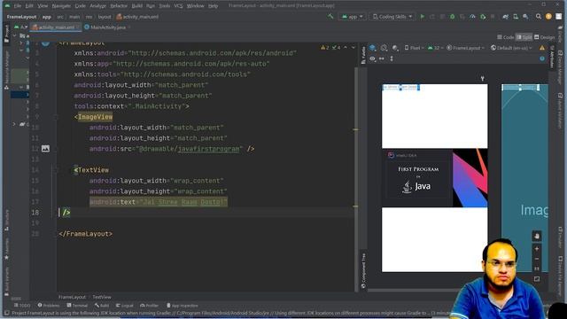567x319 pixels.
Task: Zoom out with the minus icon in preview
Action: (537, 259)
